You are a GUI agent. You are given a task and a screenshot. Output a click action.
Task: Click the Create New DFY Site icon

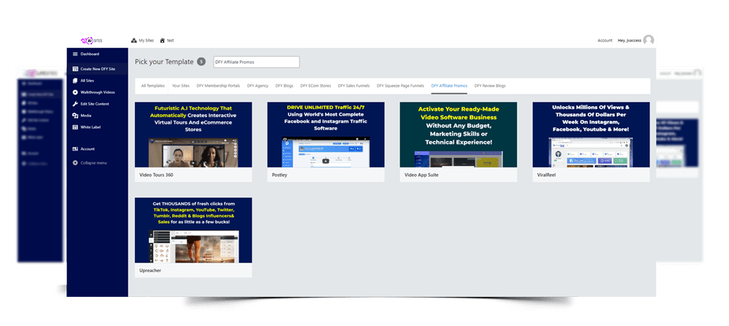coord(75,68)
